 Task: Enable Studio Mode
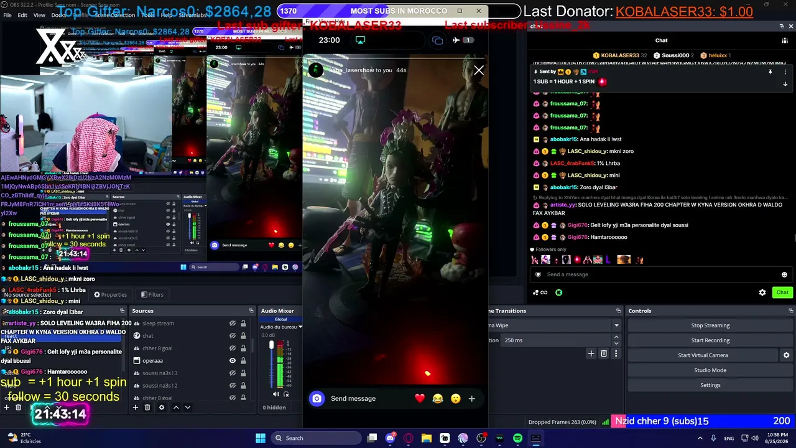710,370
